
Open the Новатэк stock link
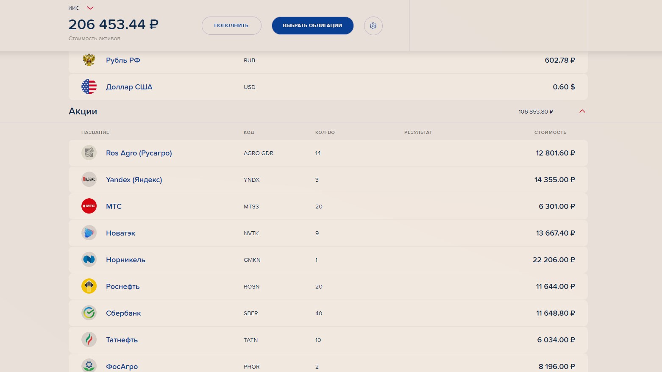(x=120, y=233)
